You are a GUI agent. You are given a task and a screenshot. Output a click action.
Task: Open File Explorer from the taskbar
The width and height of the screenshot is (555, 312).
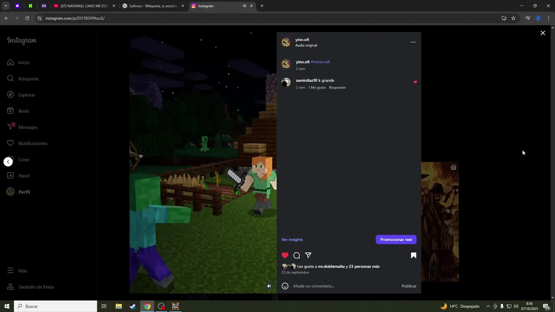[x=118, y=306]
